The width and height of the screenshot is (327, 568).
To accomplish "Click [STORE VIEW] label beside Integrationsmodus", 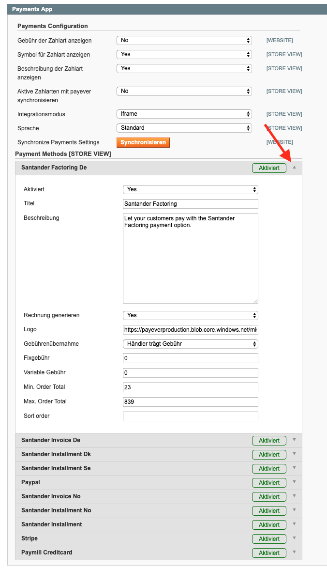I will tap(284, 114).
